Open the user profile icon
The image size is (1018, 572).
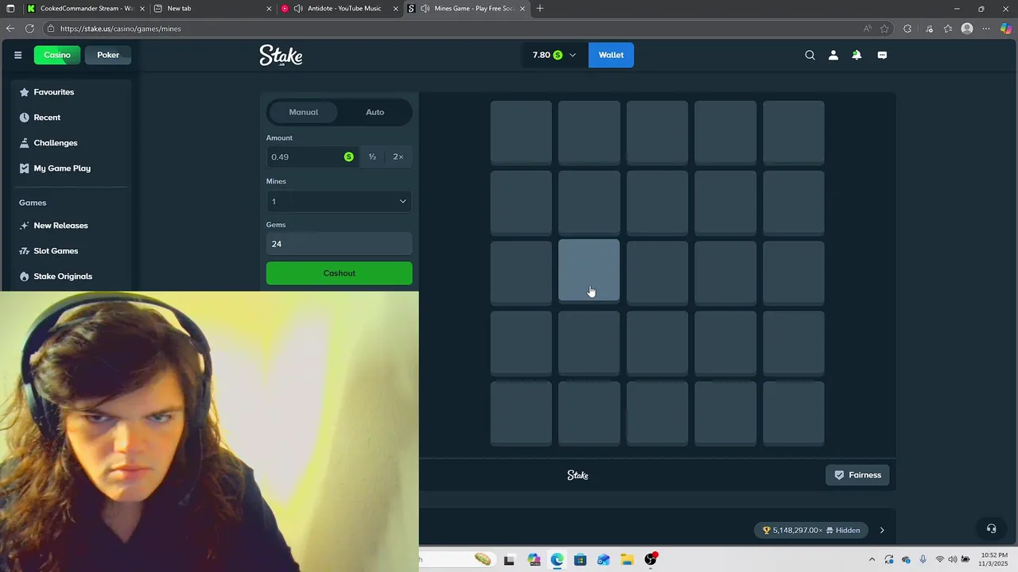coord(833,55)
